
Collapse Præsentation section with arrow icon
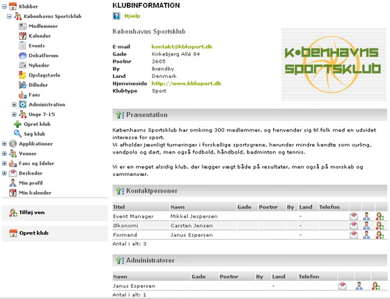120,115
